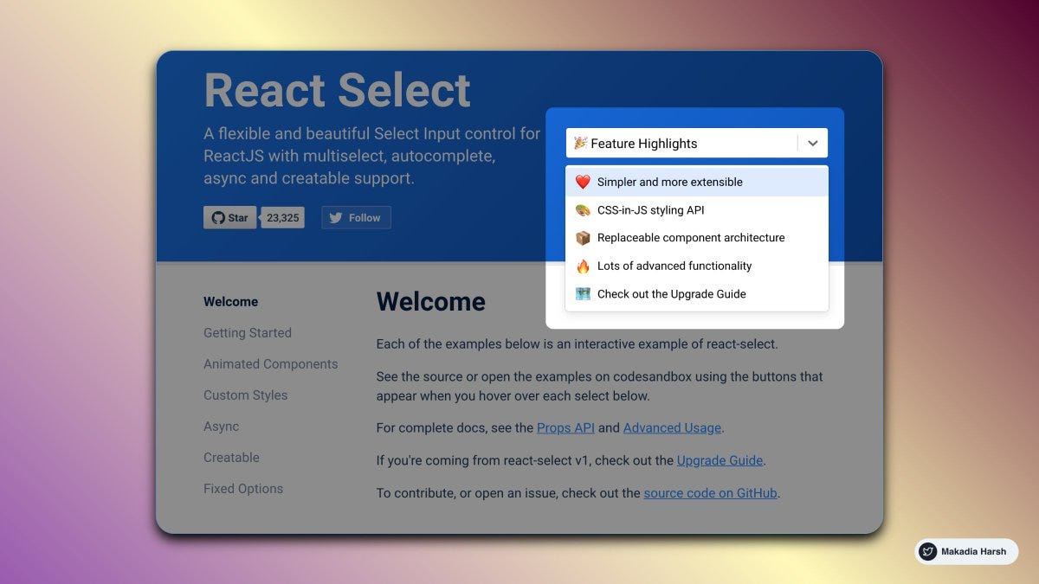Click the Twitter icon in the Makadia Harsh badge

[927, 551]
